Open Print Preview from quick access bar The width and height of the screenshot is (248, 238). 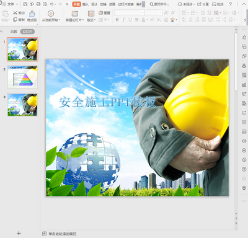(x=45, y=4)
